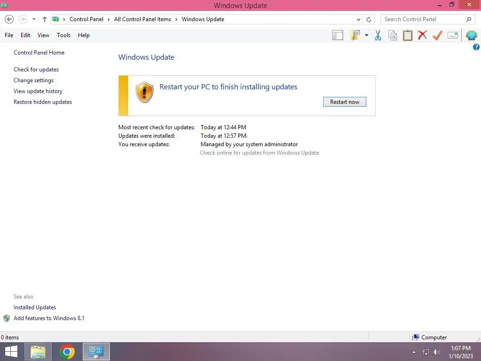Click the navigation pane layout icon
Image resolution: width=481 pixels, height=361 pixels.
point(337,35)
